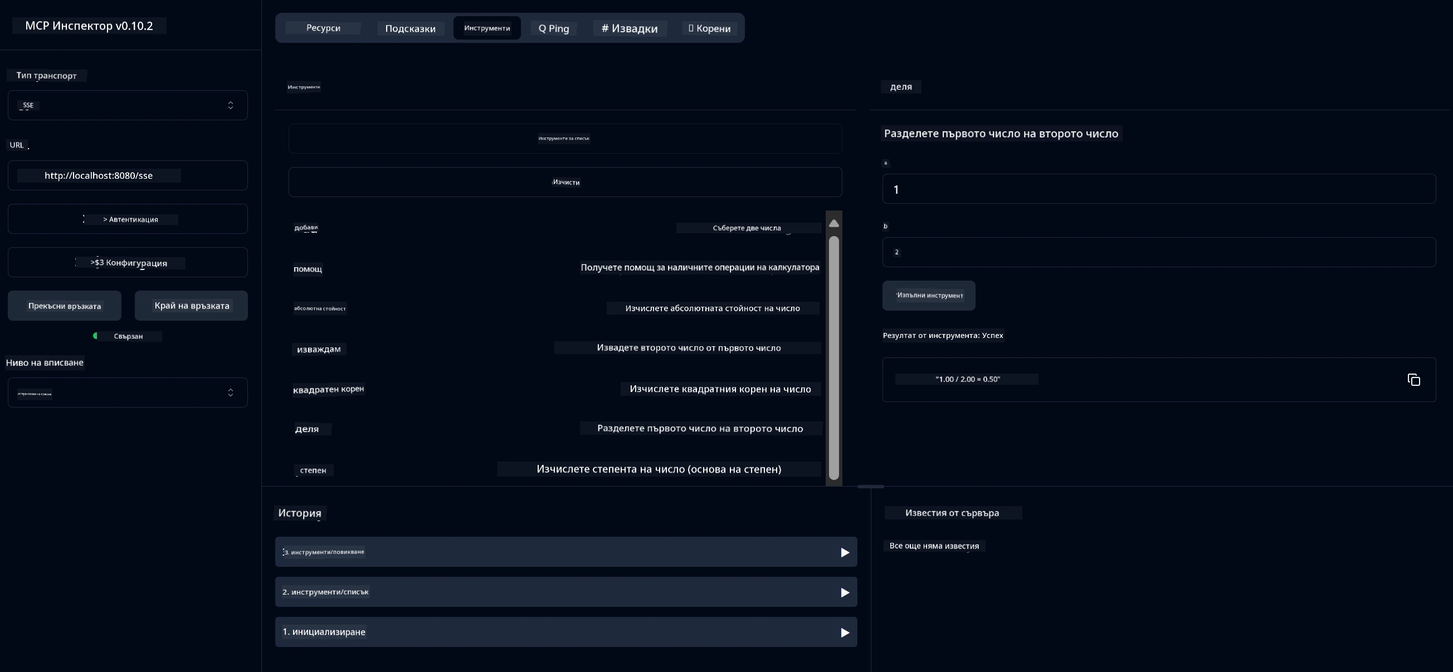The image size is (1453, 672).
Task: Select the Инструменти tab
Action: pyautogui.click(x=487, y=28)
